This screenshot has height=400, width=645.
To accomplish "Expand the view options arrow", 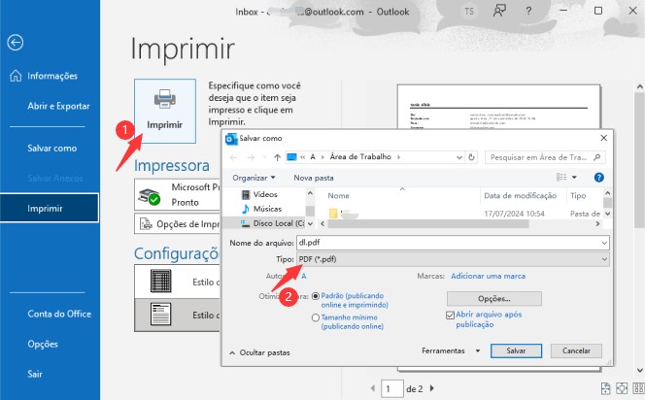I will (574, 177).
